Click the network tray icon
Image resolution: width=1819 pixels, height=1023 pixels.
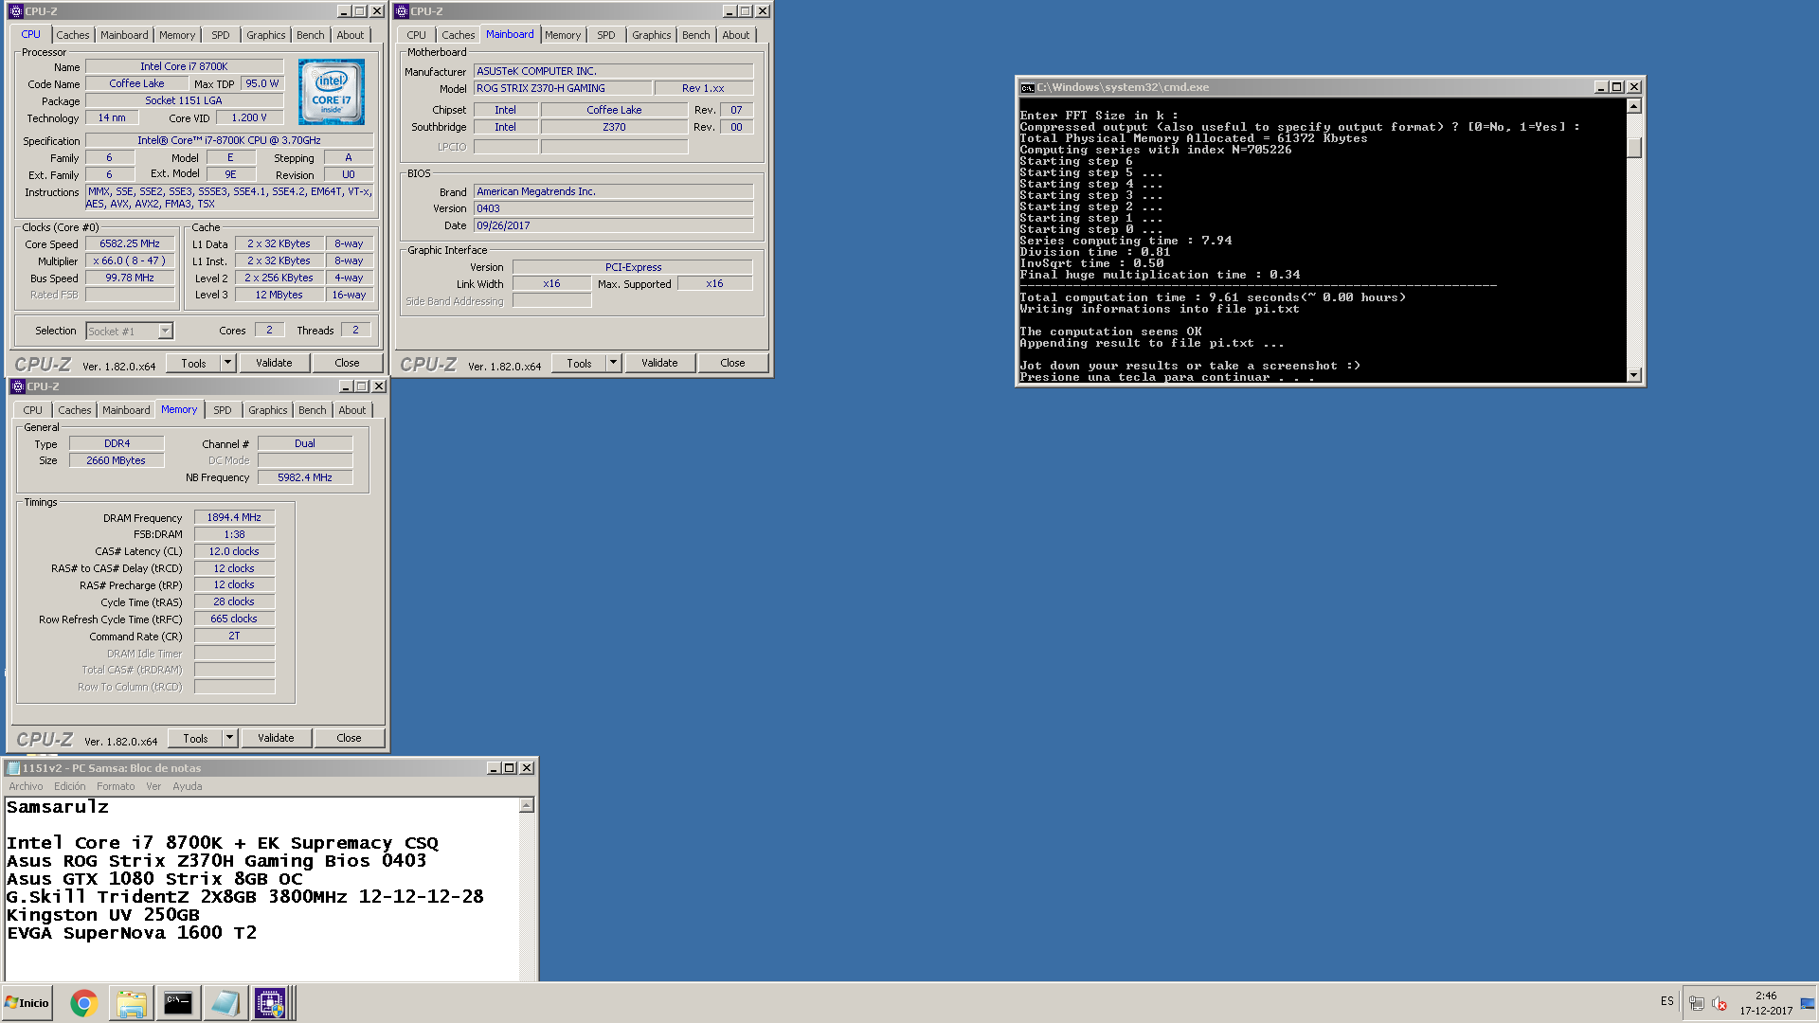[x=1697, y=1003]
